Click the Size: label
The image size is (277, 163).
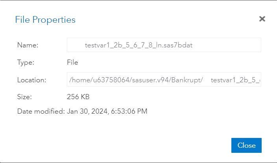pos(24,97)
